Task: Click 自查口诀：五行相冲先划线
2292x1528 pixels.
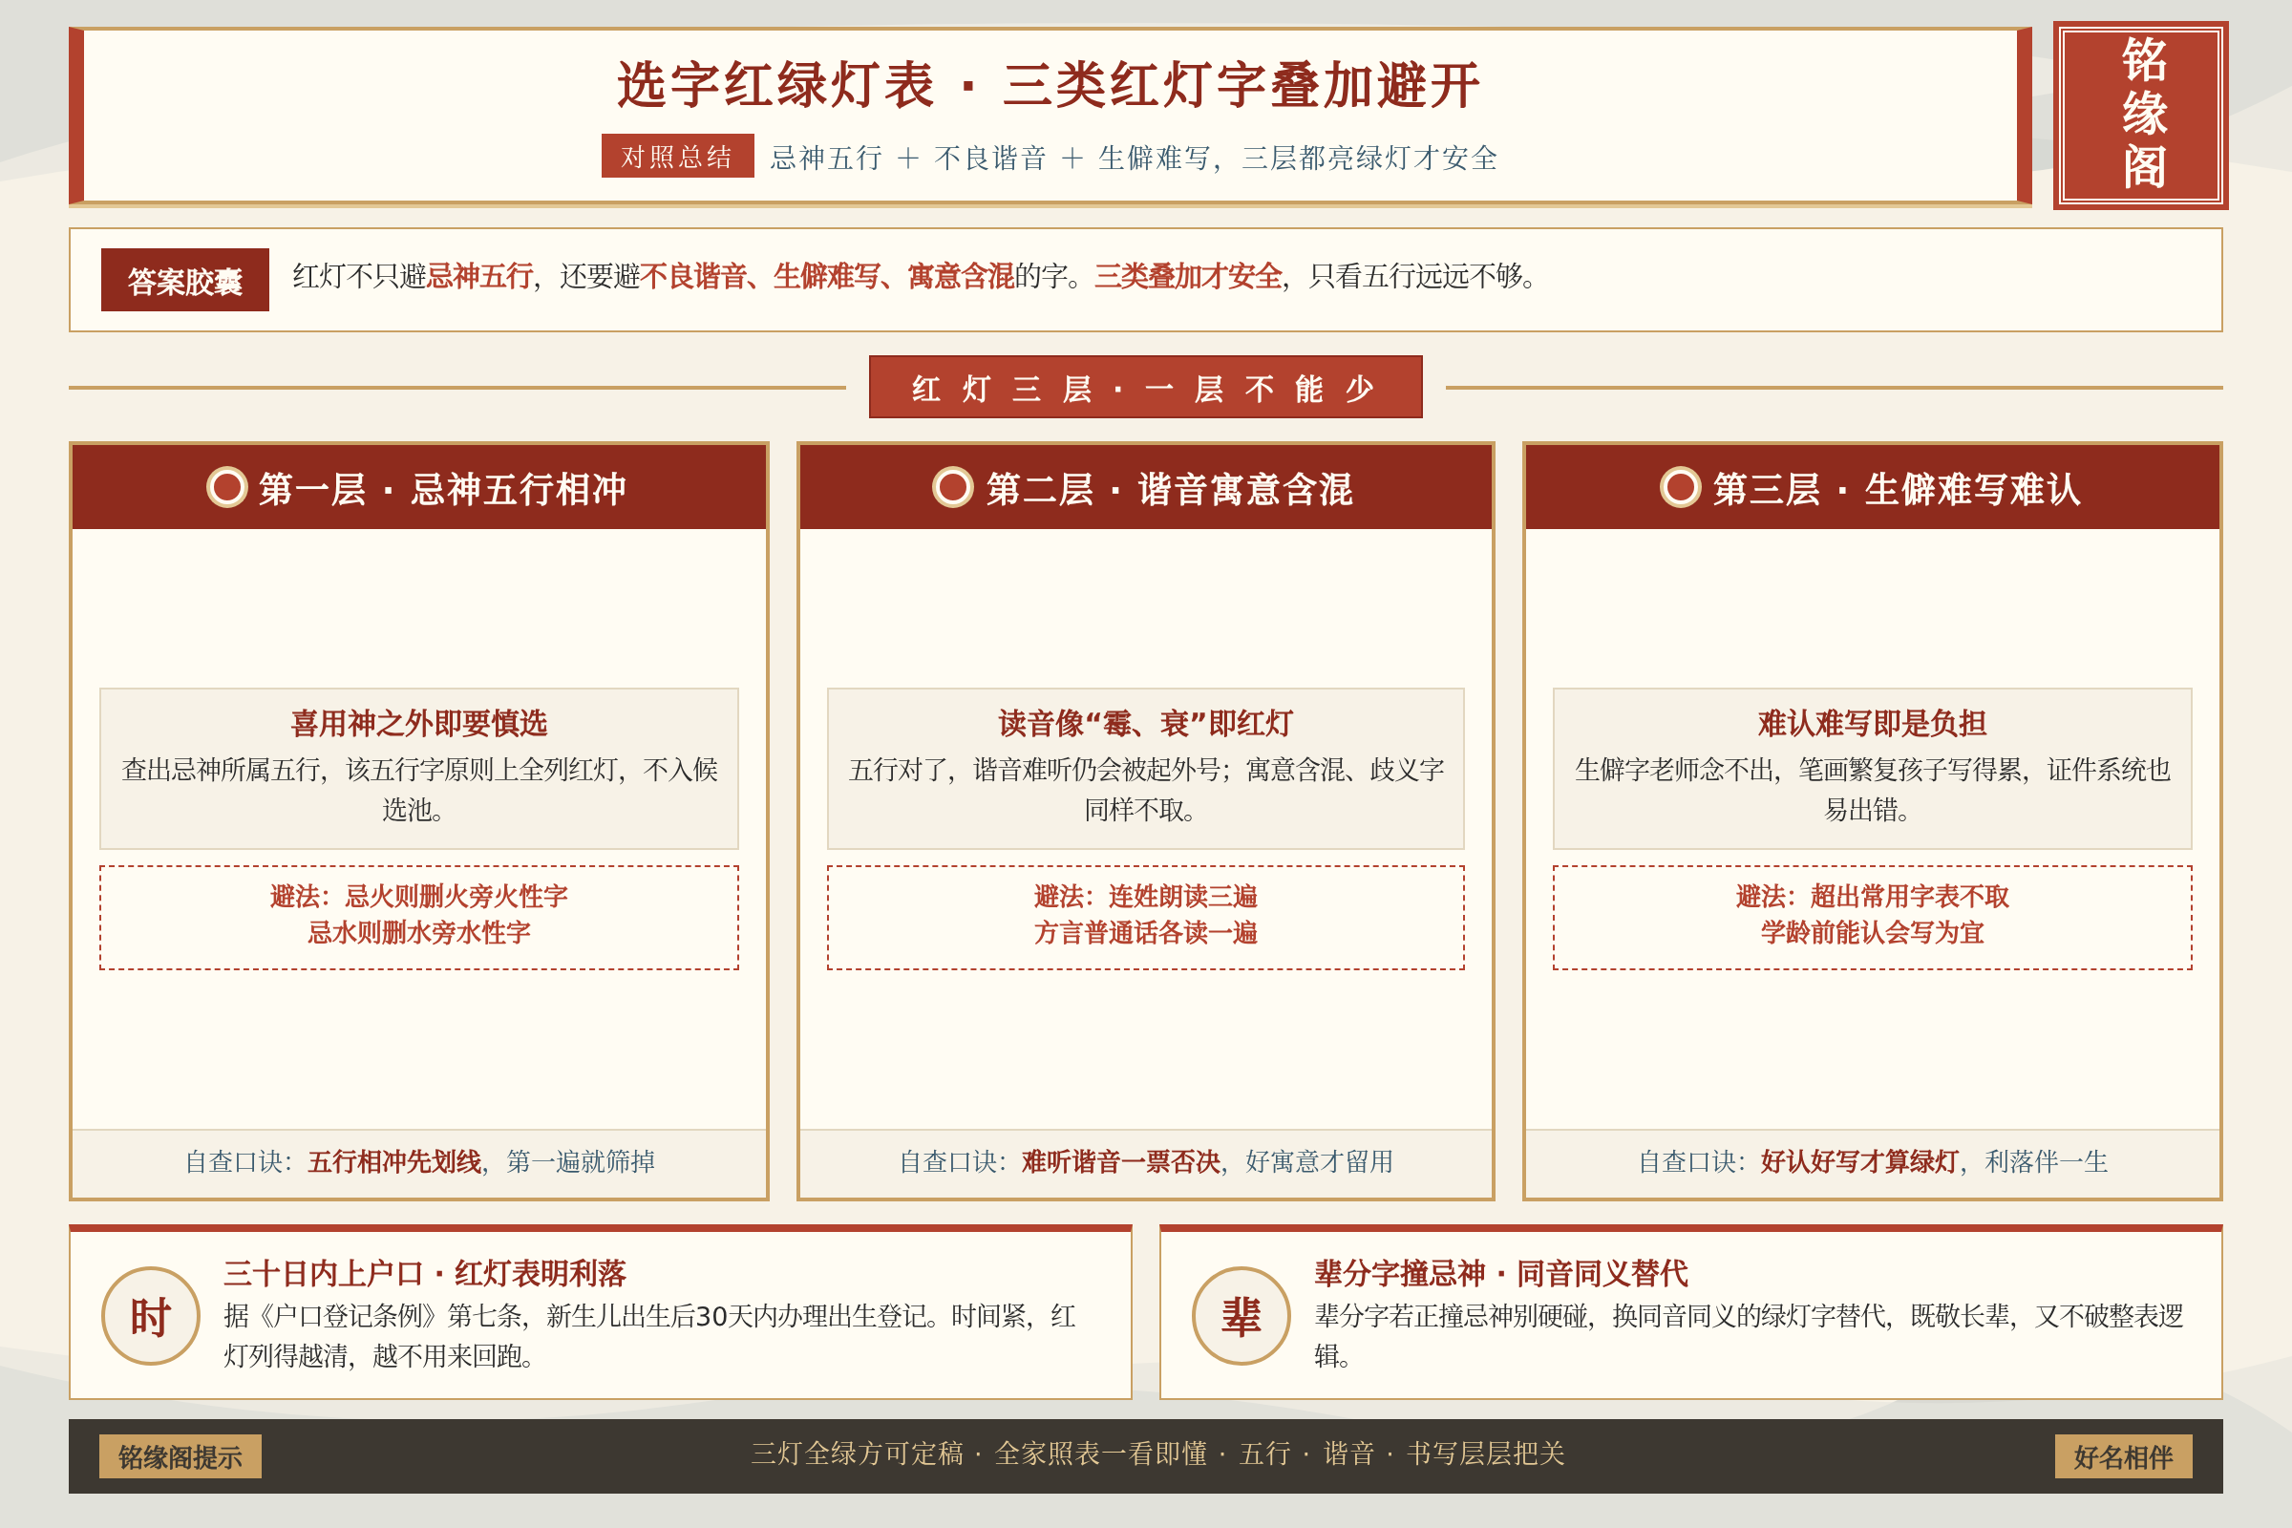Action: (x=419, y=1161)
